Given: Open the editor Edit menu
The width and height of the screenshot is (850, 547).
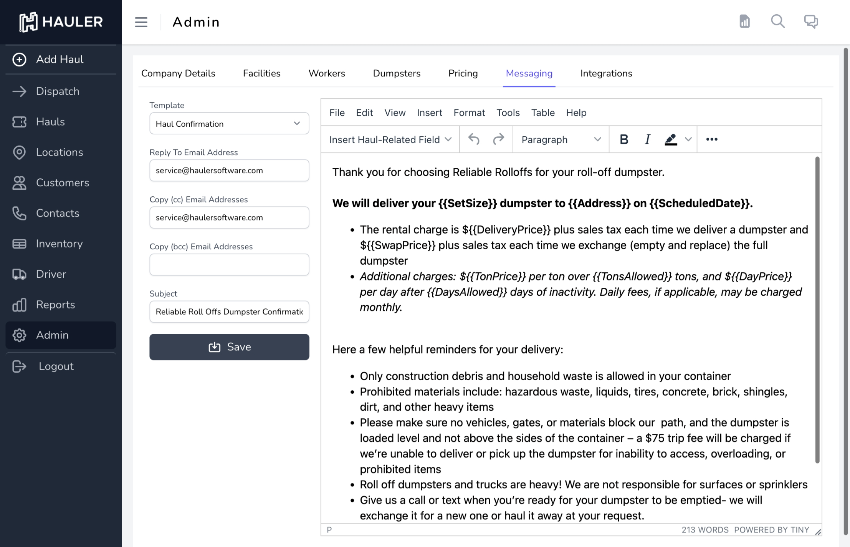Looking at the screenshot, I should [364, 113].
